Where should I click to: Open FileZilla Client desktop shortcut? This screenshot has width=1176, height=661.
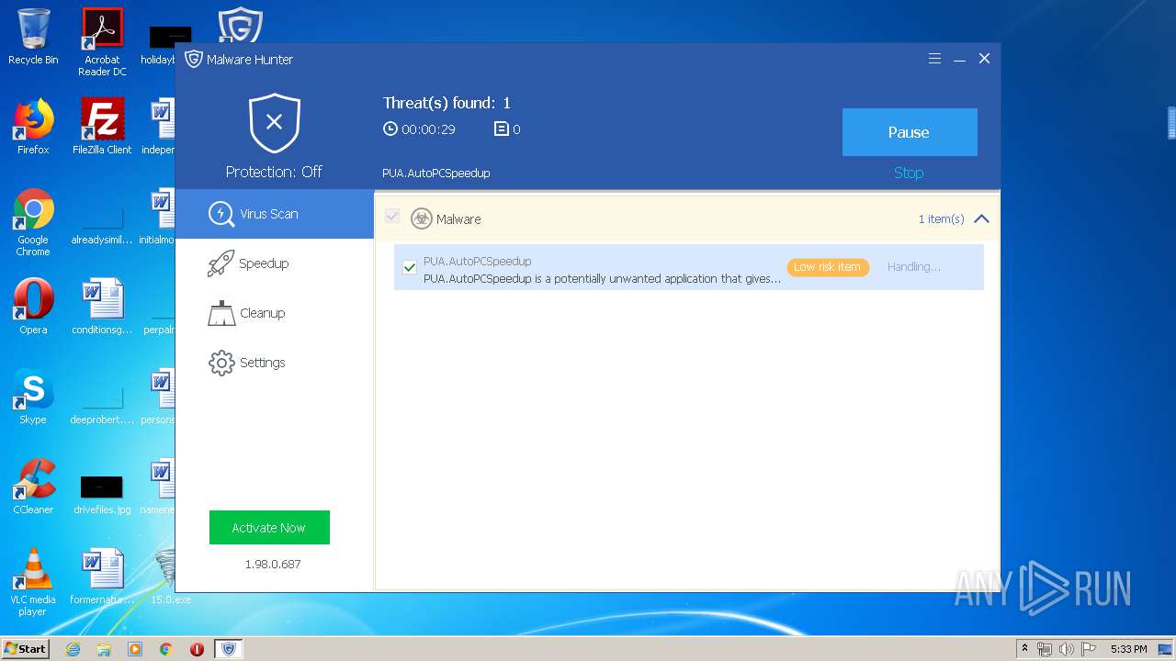coord(102,127)
